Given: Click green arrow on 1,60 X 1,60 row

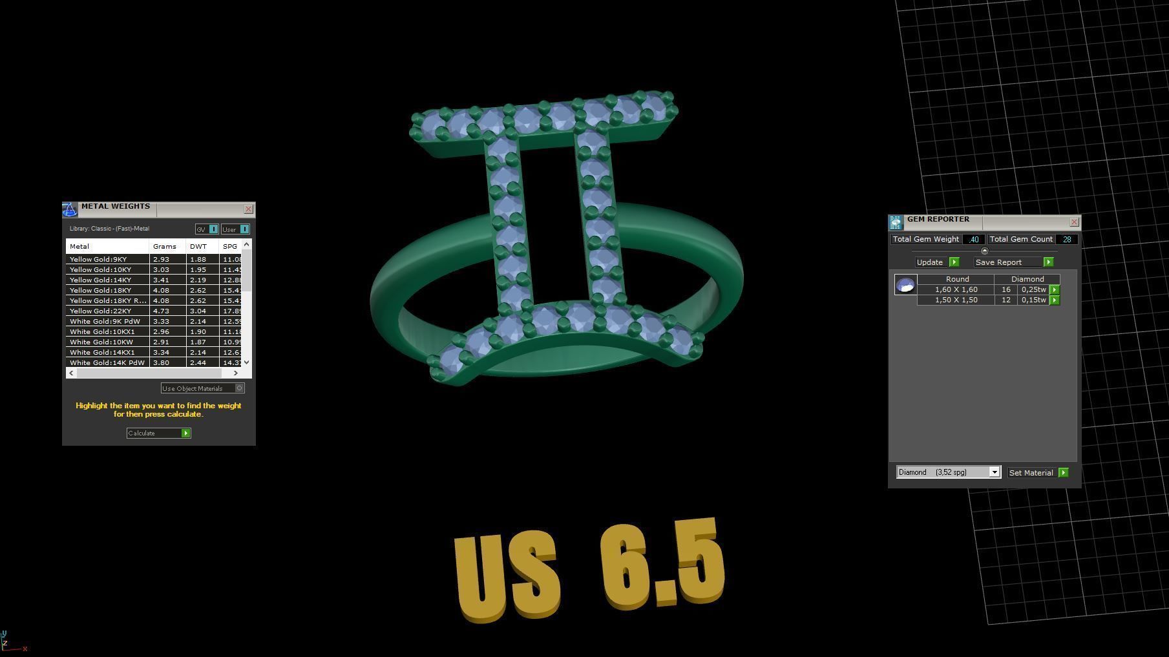Looking at the screenshot, I should 1055,290.
